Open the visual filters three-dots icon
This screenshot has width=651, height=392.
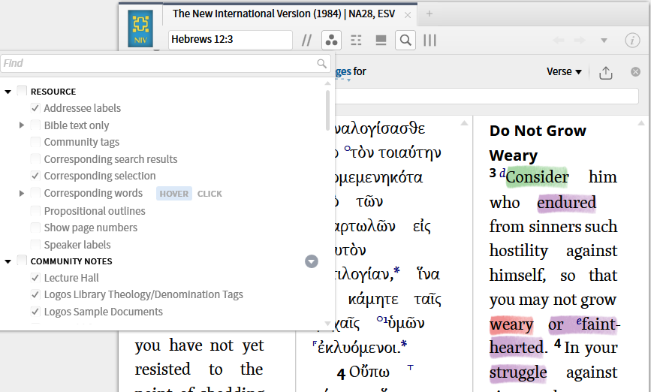[x=331, y=41]
